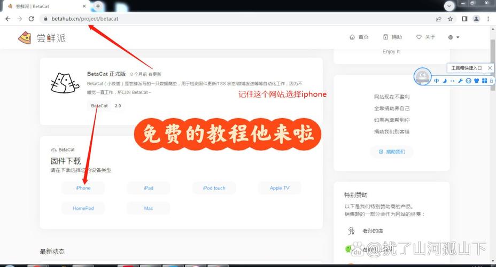
Task: Open the Chrome three-dot menu
Action: 488,19
